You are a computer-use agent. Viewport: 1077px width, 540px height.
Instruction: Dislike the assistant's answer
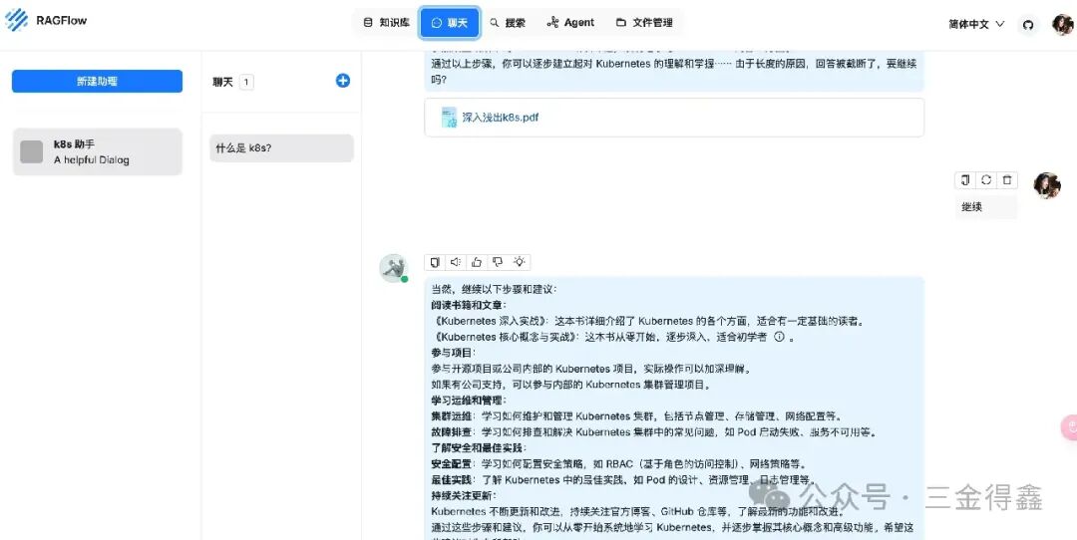(x=498, y=262)
